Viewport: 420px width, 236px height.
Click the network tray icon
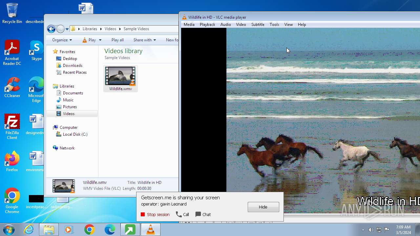[379, 230]
